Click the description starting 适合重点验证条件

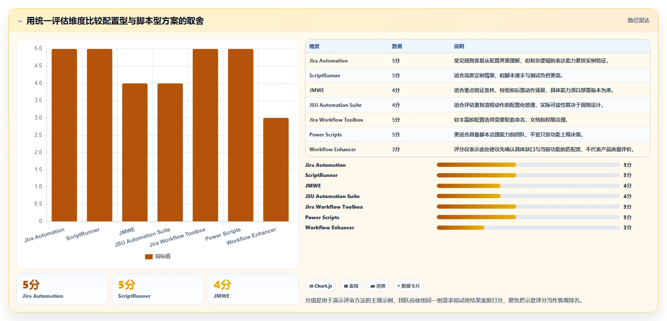[534, 90]
